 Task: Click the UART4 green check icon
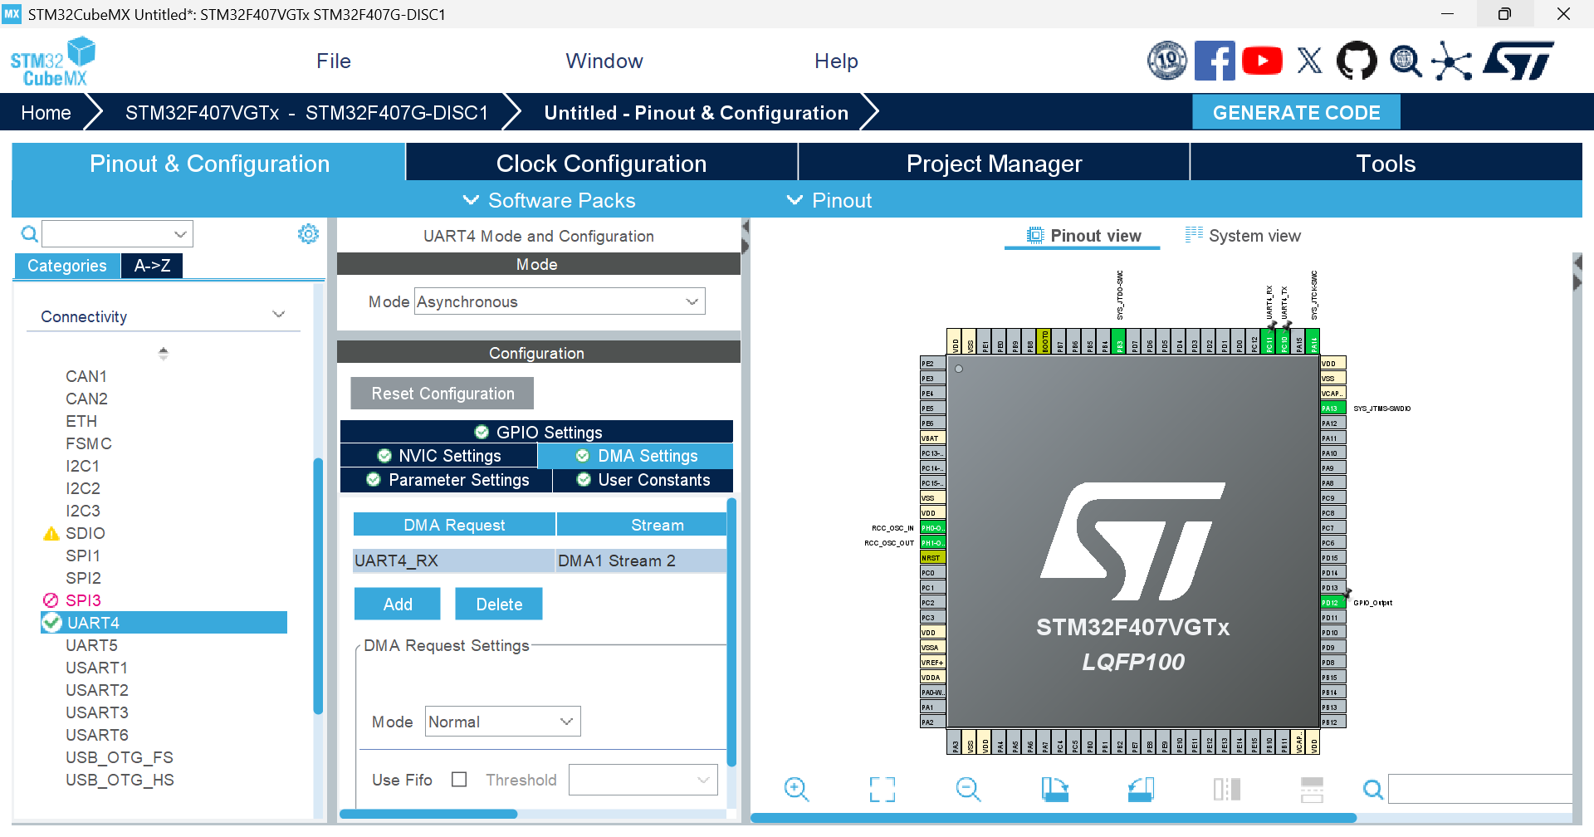pos(52,623)
